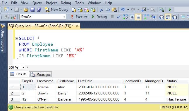Open the Object Explorer side tab
The width and height of the screenshot is (189, 111).
(x=3, y=38)
